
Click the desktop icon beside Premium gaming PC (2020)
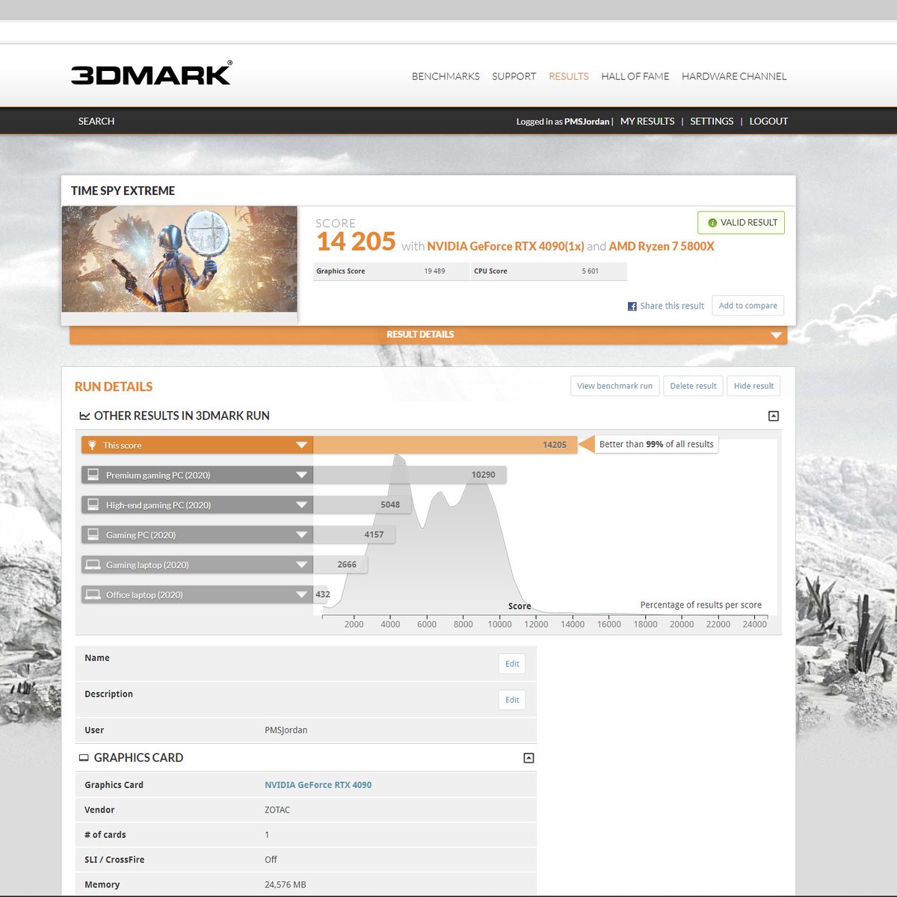click(x=93, y=475)
